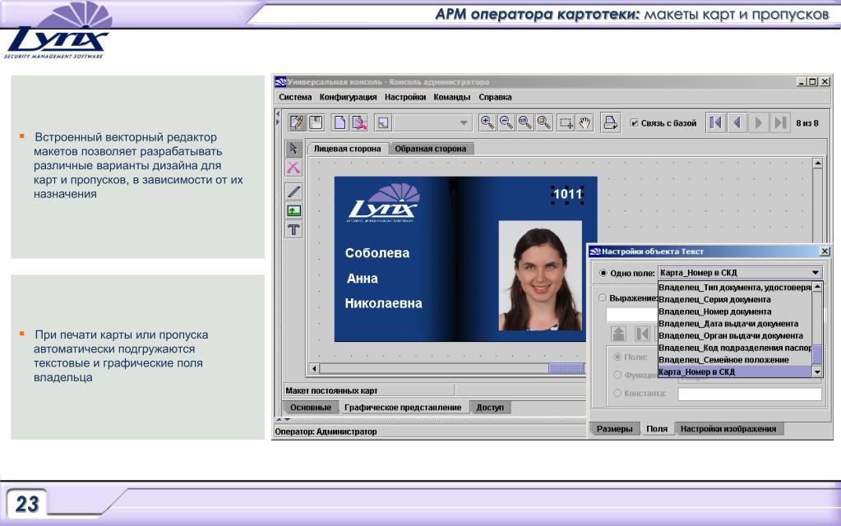This screenshot has width=841, height=526.
Task: Open the Справка menu
Action: (x=495, y=97)
